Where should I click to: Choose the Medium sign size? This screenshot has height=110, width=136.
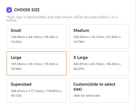tap(99, 37)
